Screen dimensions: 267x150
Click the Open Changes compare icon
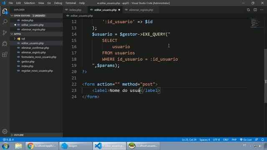(x=249, y=10)
